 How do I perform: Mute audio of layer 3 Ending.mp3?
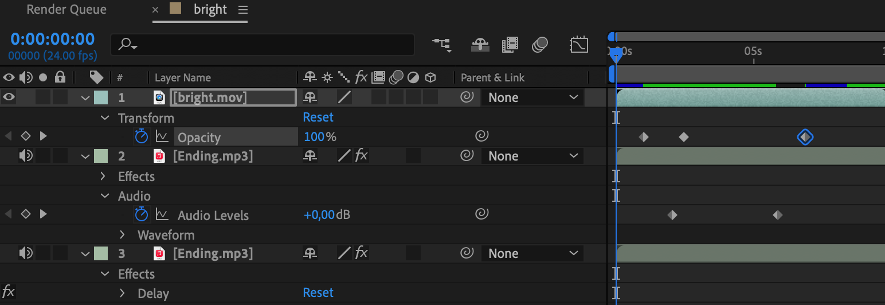pyautogui.click(x=26, y=253)
